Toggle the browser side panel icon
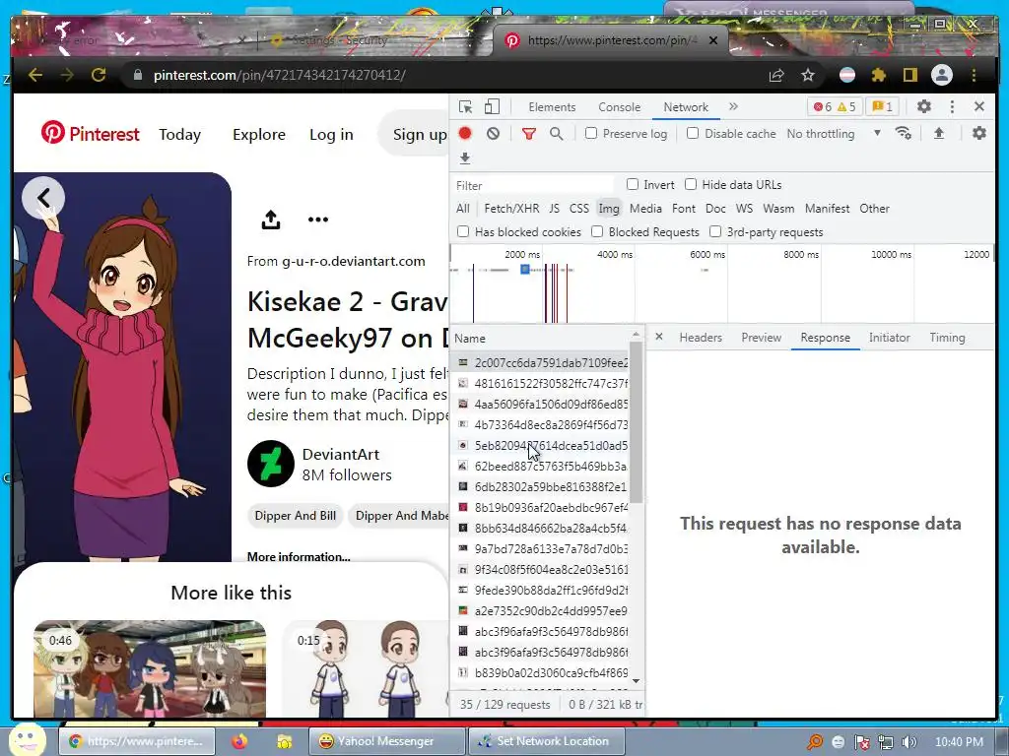1009x756 pixels. click(x=909, y=75)
